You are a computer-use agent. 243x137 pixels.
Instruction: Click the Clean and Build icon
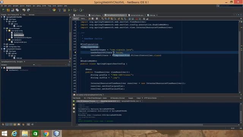[64, 10]
